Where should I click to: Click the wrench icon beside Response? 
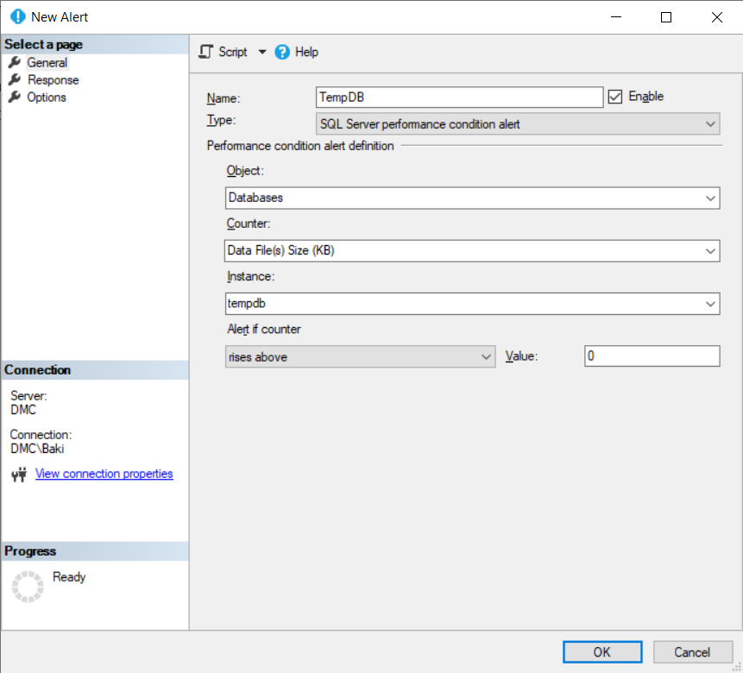14,79
